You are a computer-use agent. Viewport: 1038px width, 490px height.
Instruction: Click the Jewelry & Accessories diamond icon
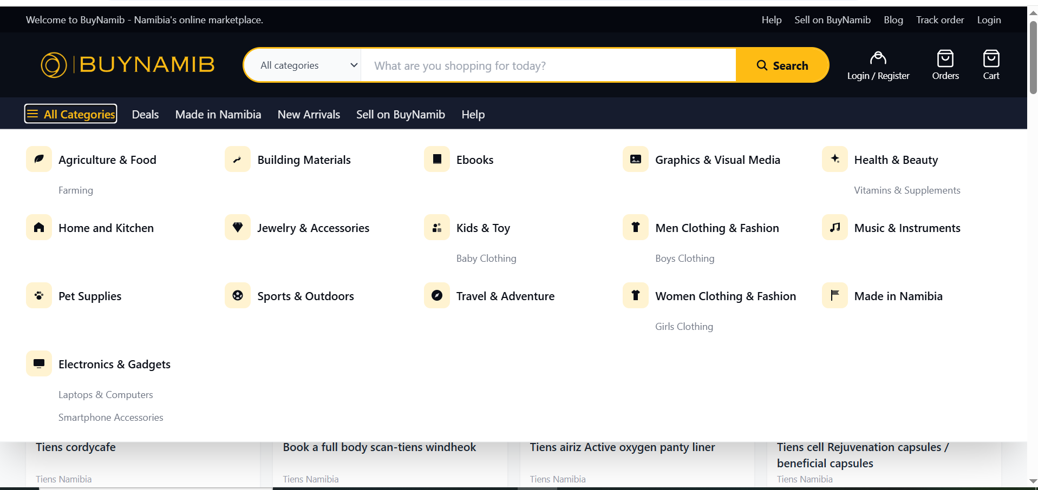(x=238, y=227)
